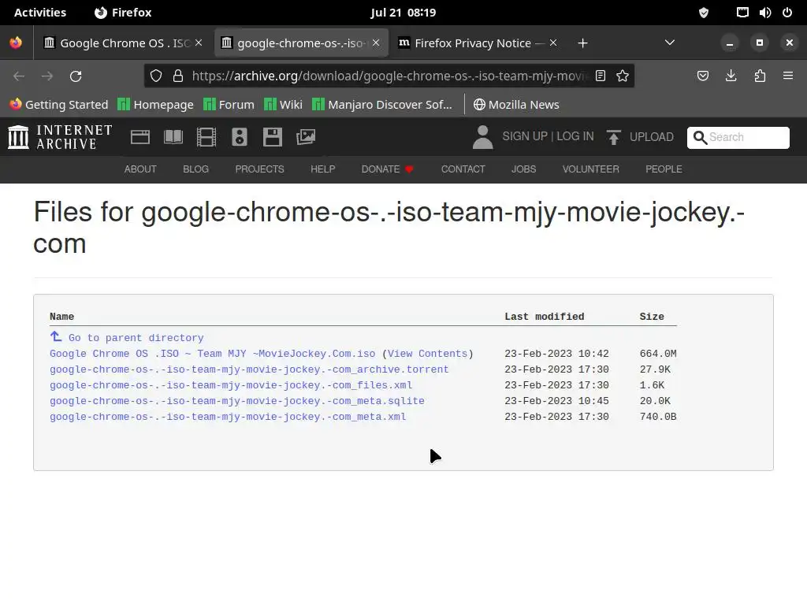
Task: Open a new browser tab
Action: click(582, 43)
